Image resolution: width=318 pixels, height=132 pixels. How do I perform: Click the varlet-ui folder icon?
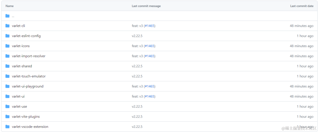click(x=7, y=96)
